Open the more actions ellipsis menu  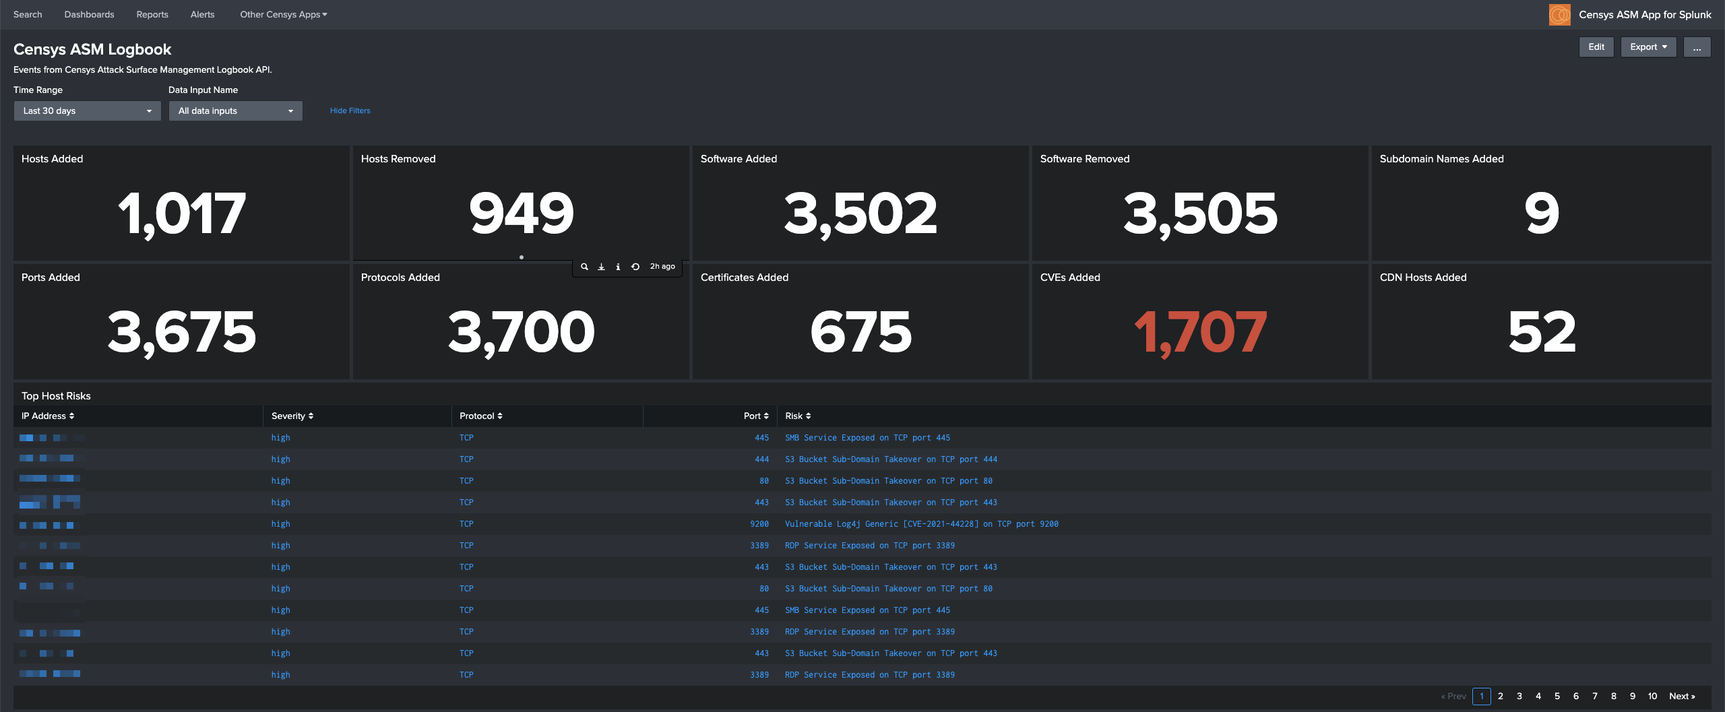tap(1697, 47)
